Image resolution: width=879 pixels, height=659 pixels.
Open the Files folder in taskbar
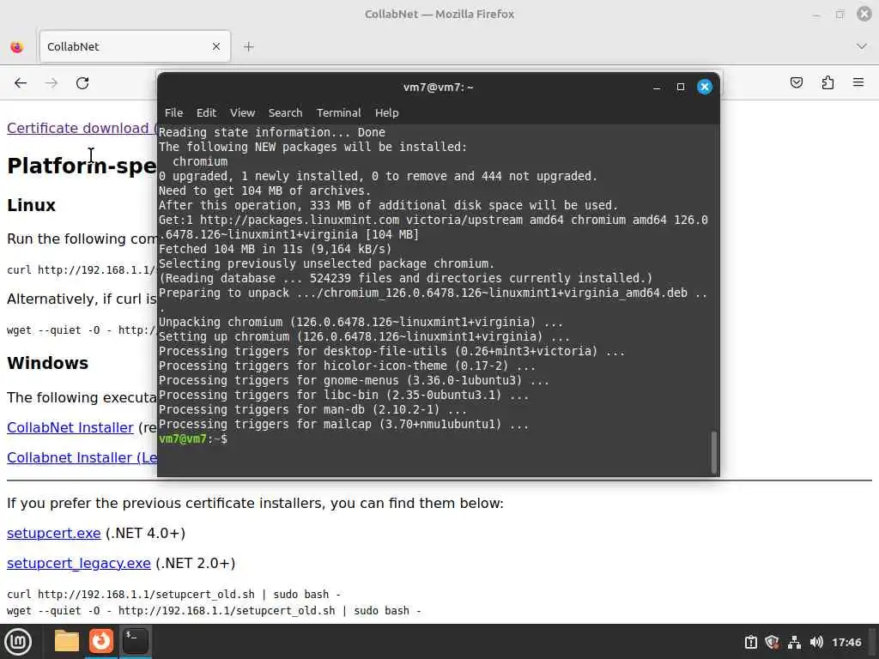click(x=67, y=641)
